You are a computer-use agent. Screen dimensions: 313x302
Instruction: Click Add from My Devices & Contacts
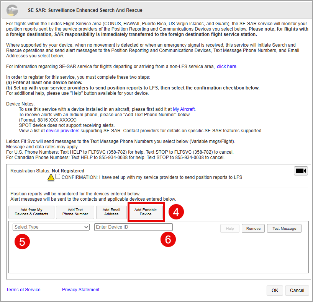pos(31,212)
